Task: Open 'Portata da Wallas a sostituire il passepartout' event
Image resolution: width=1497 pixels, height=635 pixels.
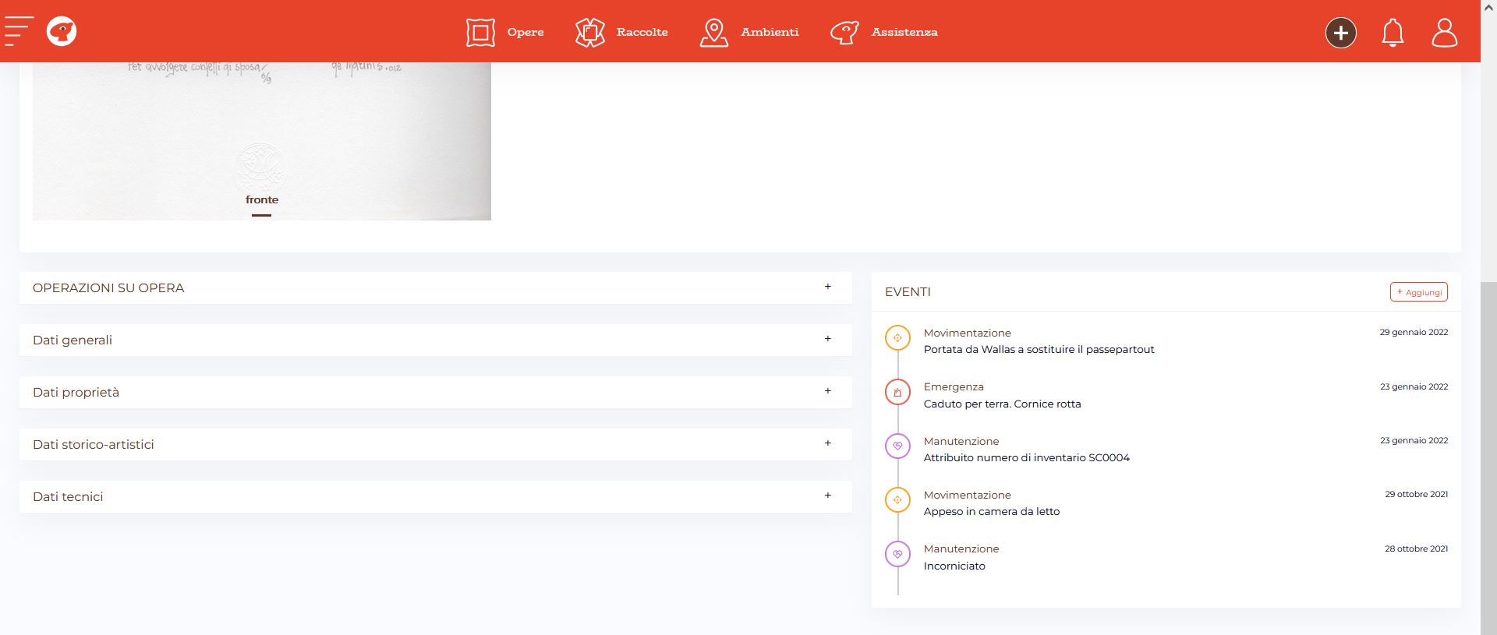Action: click(1039, 350)
